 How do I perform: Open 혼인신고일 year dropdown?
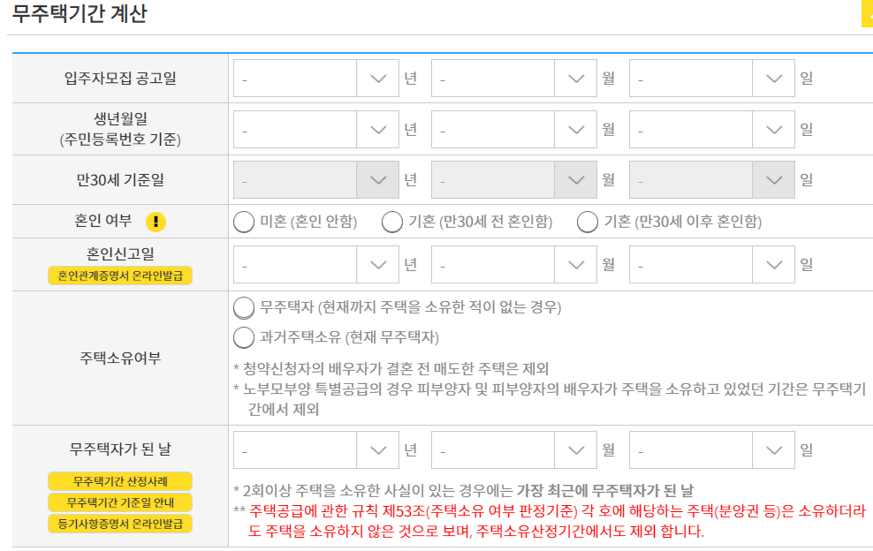316,264
